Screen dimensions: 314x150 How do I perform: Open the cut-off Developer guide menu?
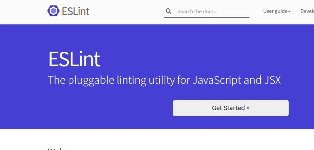307,11
